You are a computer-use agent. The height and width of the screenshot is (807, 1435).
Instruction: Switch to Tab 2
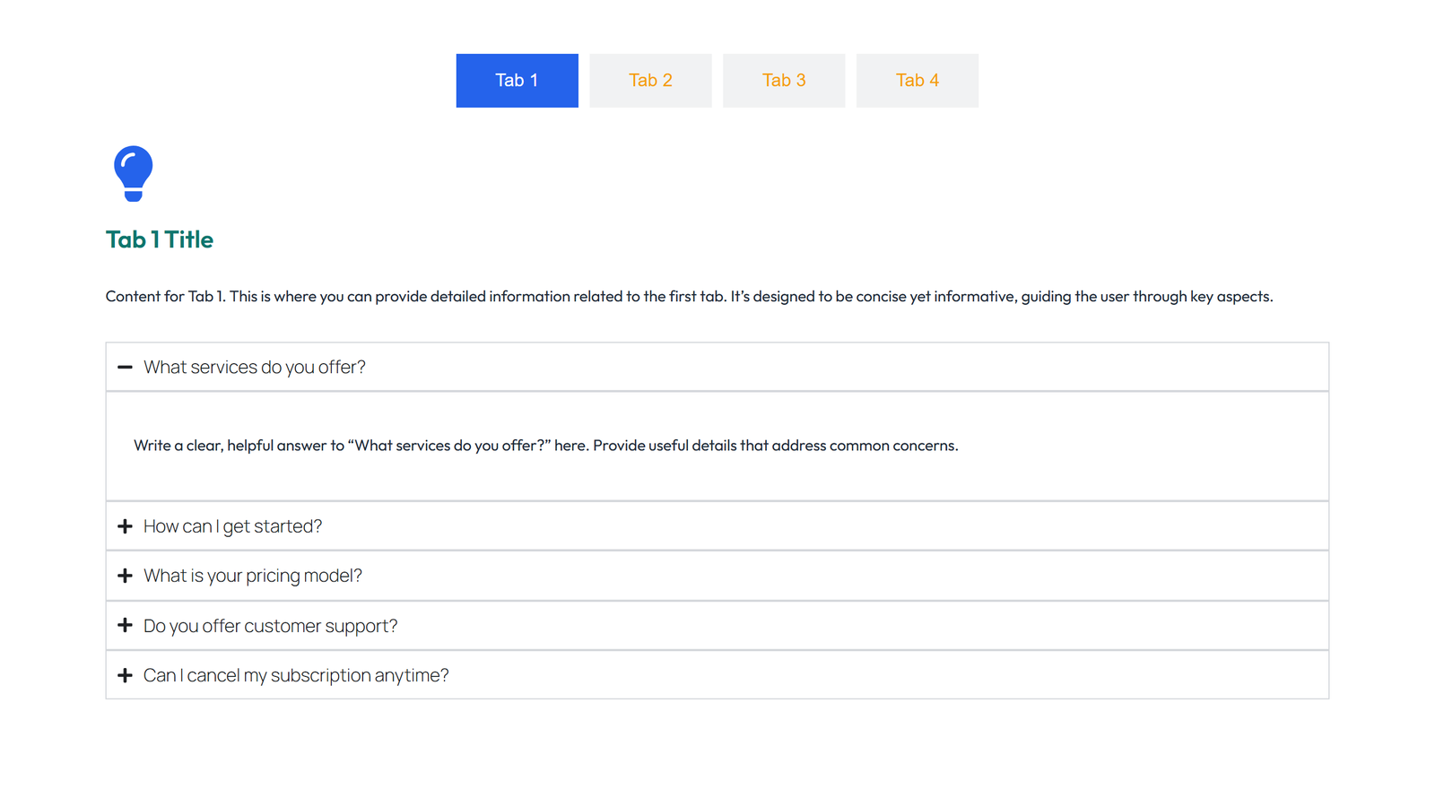tap(649, 80)
